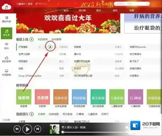Select song 断了乱了
This screenshot has height=136, width=162.
[x=134, y=61]
